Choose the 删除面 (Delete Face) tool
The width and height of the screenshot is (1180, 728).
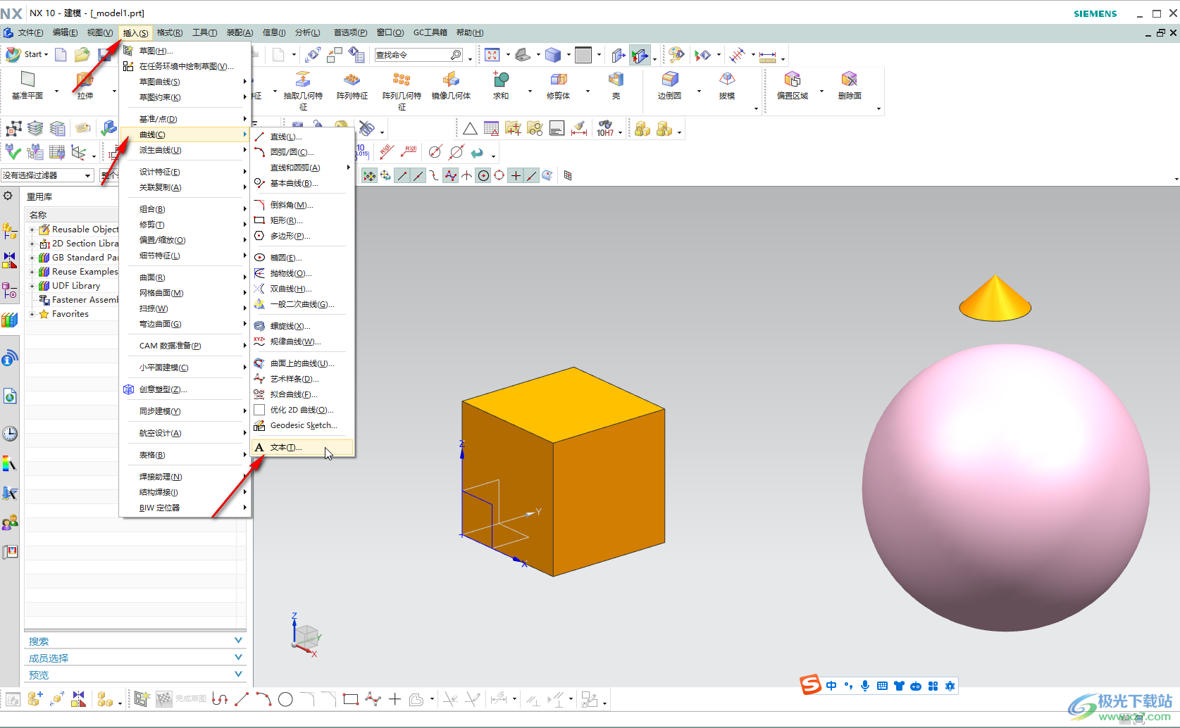pos(849,80)
